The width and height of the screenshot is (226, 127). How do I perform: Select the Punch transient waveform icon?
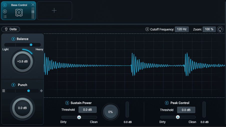(x=41, y=91)
